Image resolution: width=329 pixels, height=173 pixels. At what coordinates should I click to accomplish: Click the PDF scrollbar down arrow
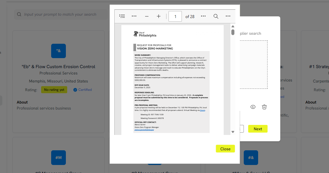(x=233, y=132)
